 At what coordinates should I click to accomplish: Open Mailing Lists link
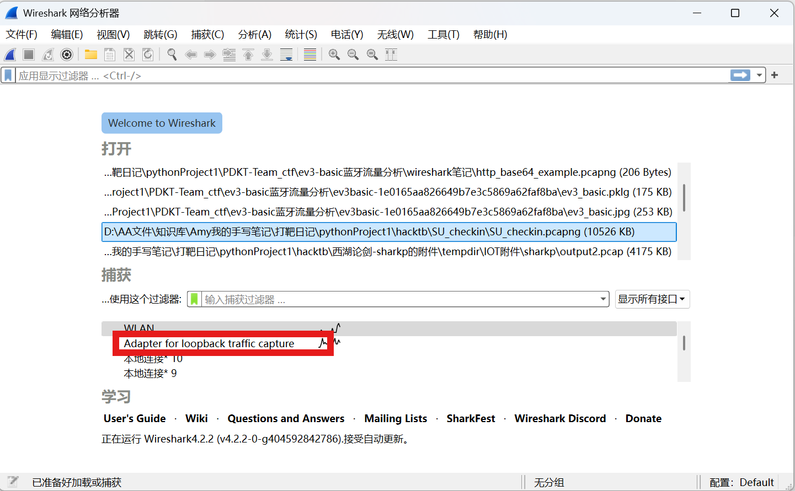coord(396,418)
